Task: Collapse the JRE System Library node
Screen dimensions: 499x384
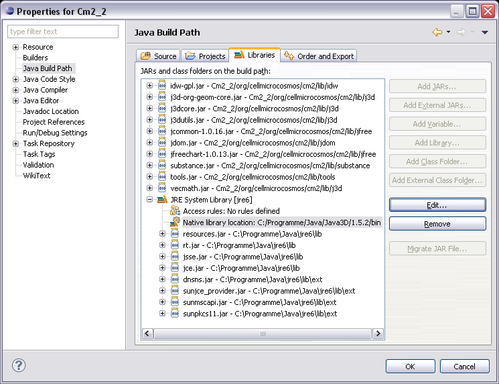Action: tap(149, 200)
